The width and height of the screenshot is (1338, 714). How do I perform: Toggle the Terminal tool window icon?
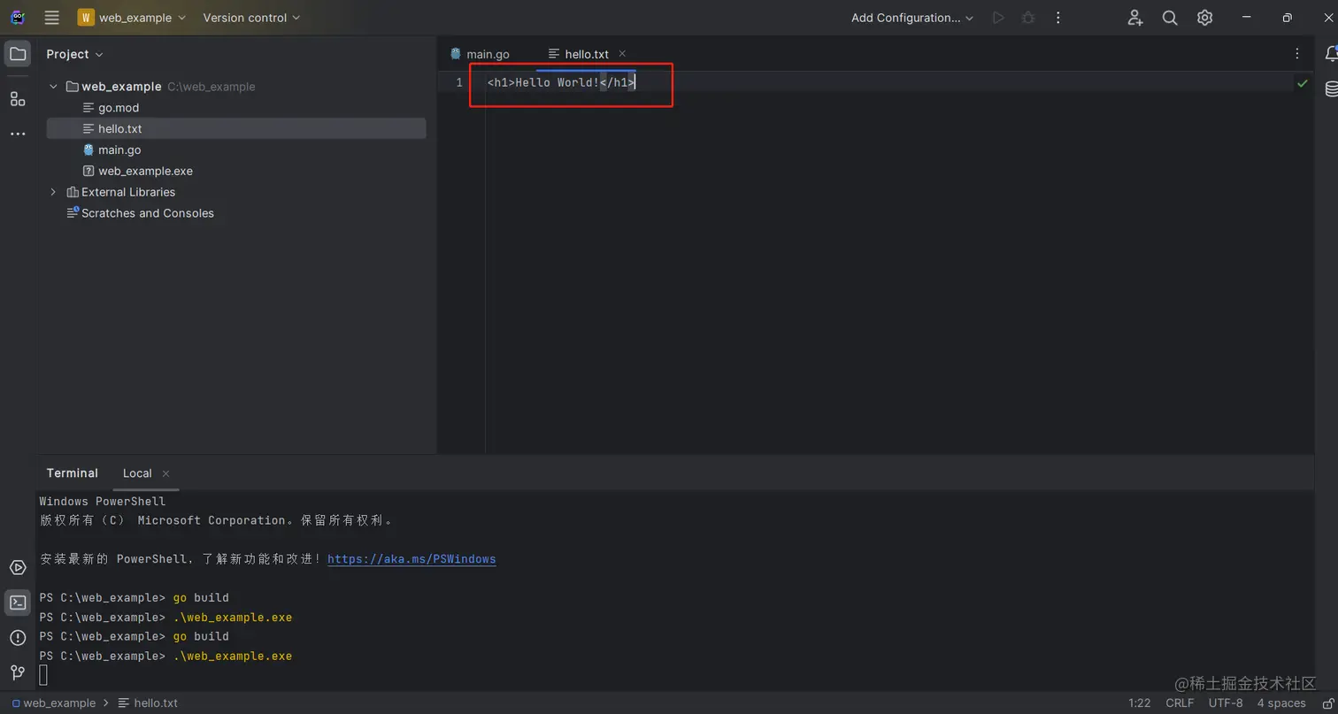[x=18, y=603]
